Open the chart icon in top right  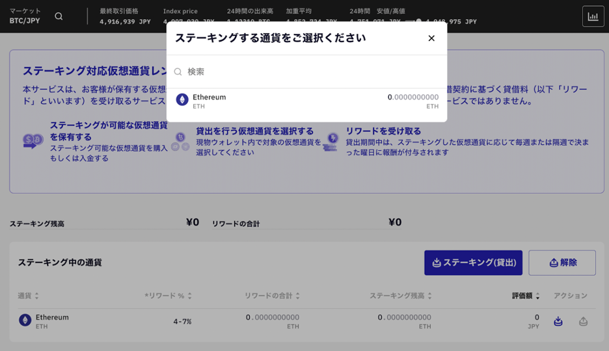click(x=593, y=16)
